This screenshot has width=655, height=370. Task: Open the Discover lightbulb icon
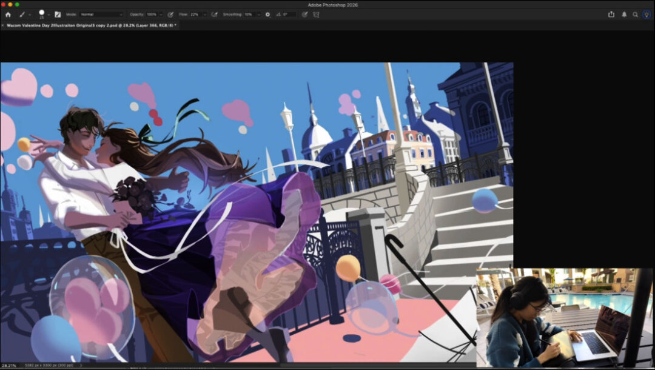[x=647, y=14]
